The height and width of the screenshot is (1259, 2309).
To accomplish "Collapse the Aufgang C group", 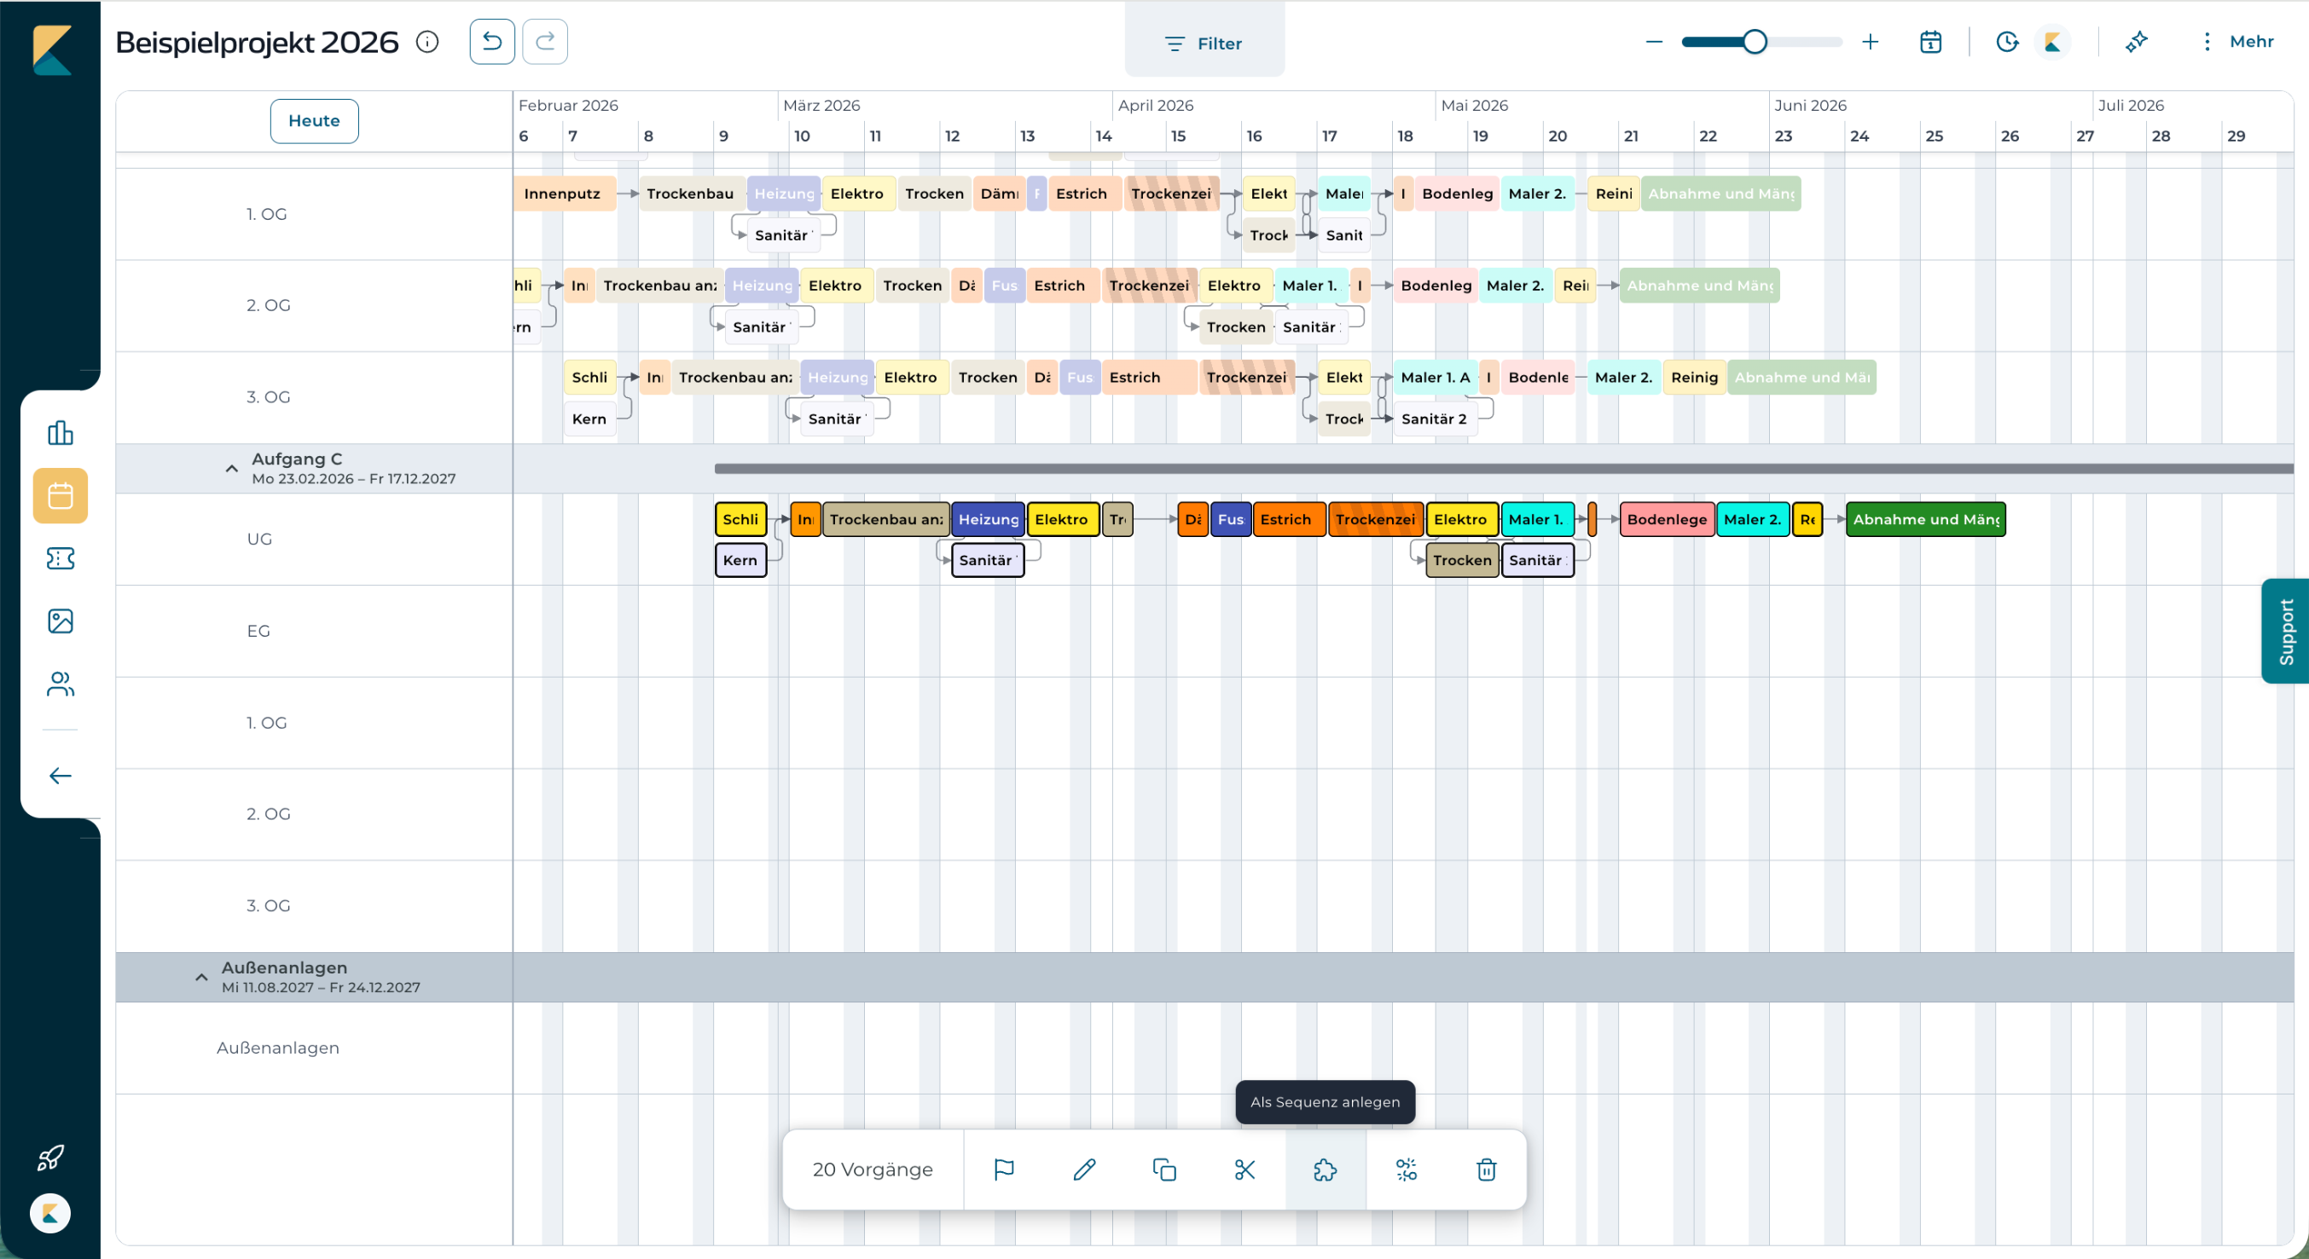I will pyautogui.click(x=231, y=468).
